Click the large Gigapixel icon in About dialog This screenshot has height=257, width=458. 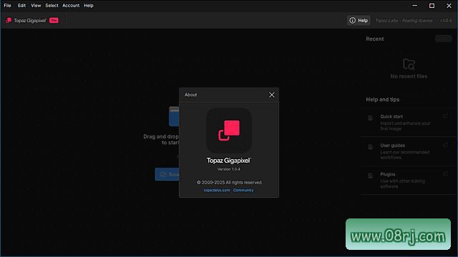click(229, 131)
